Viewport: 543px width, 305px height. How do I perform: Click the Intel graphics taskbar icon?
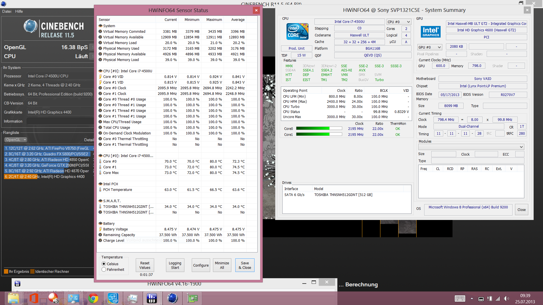pos(113,298)
